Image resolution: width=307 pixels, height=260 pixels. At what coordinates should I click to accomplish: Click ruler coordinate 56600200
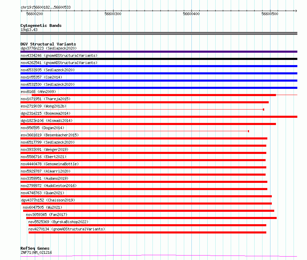point(34,14)
